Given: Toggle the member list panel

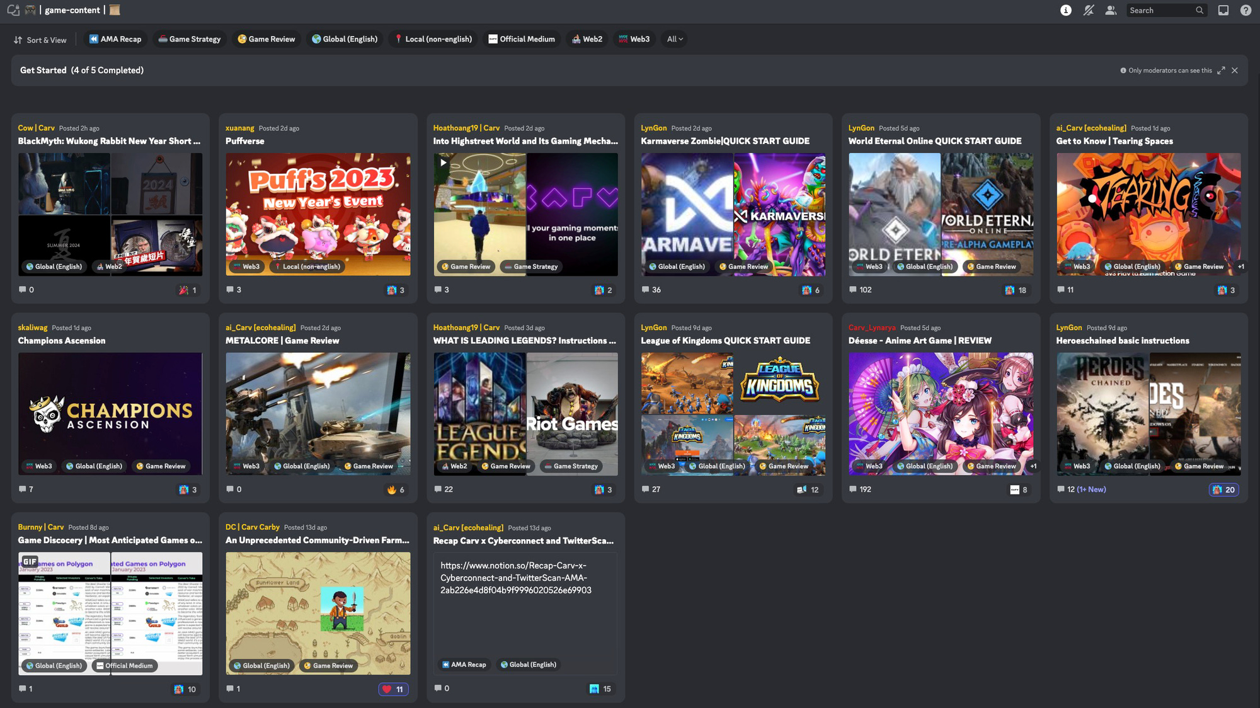Looking at the screenshot, I should 1111,10.
